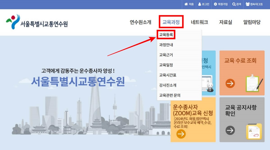
Task: Click the folder icon in 교육 공지사항 확인
Action: pos(254,131)
